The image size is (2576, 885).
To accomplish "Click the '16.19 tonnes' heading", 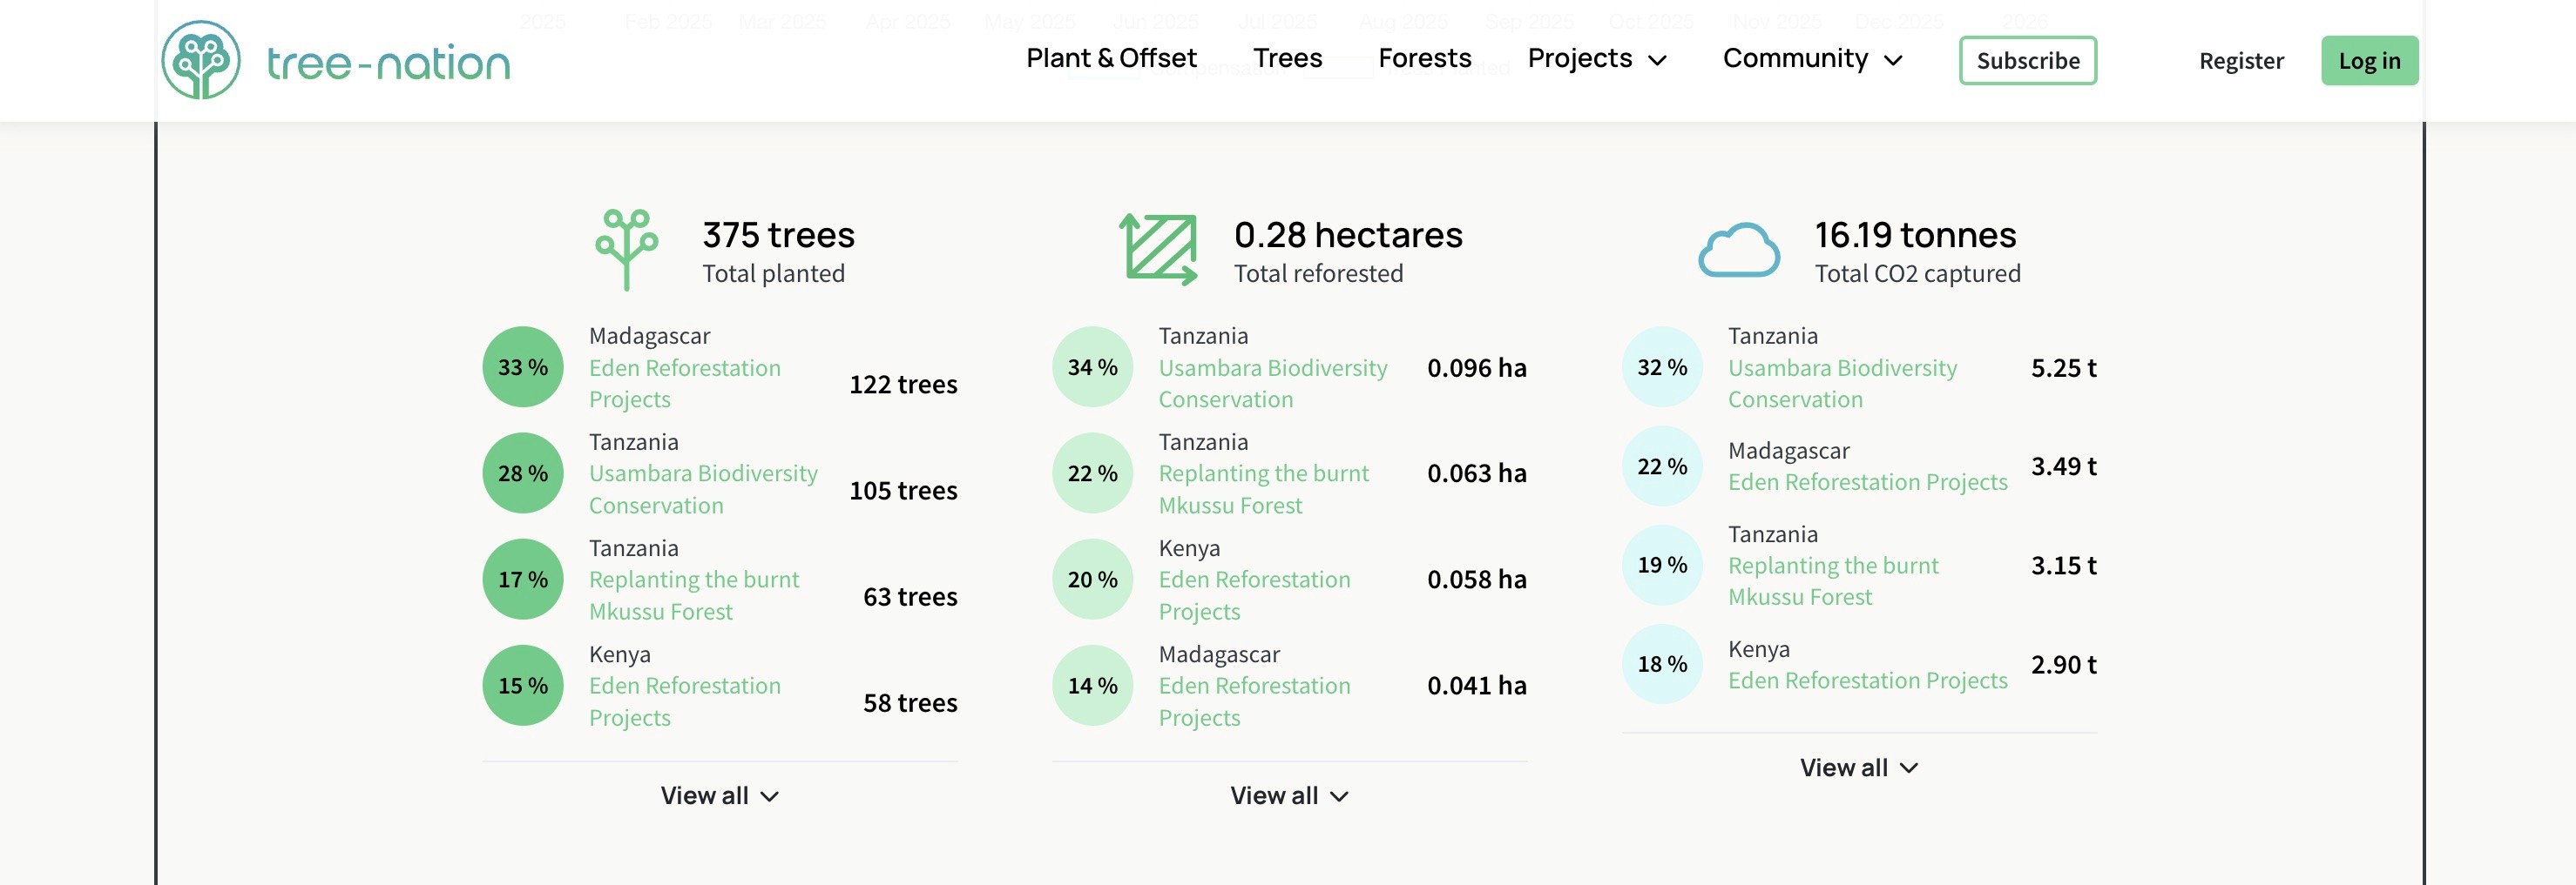I will (x=1915, y=235).
